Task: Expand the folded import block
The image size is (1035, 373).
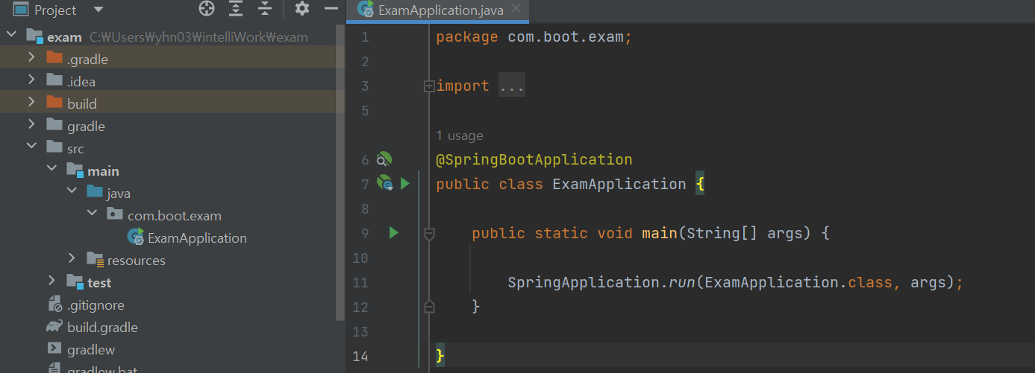Action: [x=429, y=86]
